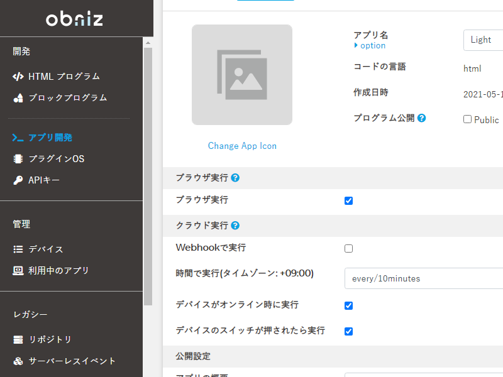This screenshot has height=377, width=503.
Task: Enable the Webhookで実行 checkbox
Action: point(349,249)
